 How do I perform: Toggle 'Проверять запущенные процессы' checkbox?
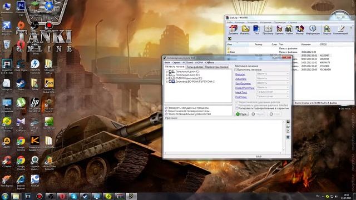tap(166, 108)
